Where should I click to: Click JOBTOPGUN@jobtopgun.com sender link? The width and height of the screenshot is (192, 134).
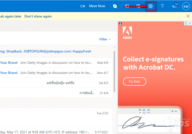[47, 51]
